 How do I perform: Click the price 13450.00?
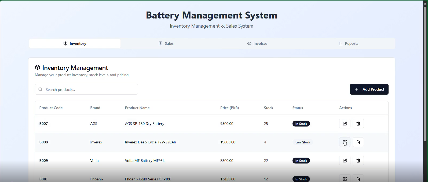228,179
